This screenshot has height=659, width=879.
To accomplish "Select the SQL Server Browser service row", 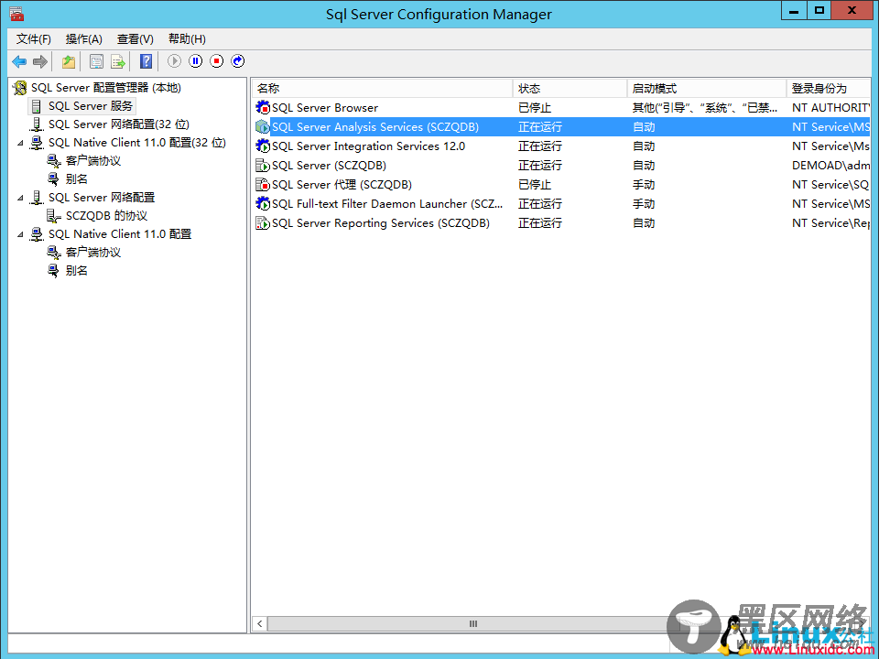I will tap(561, 108).
